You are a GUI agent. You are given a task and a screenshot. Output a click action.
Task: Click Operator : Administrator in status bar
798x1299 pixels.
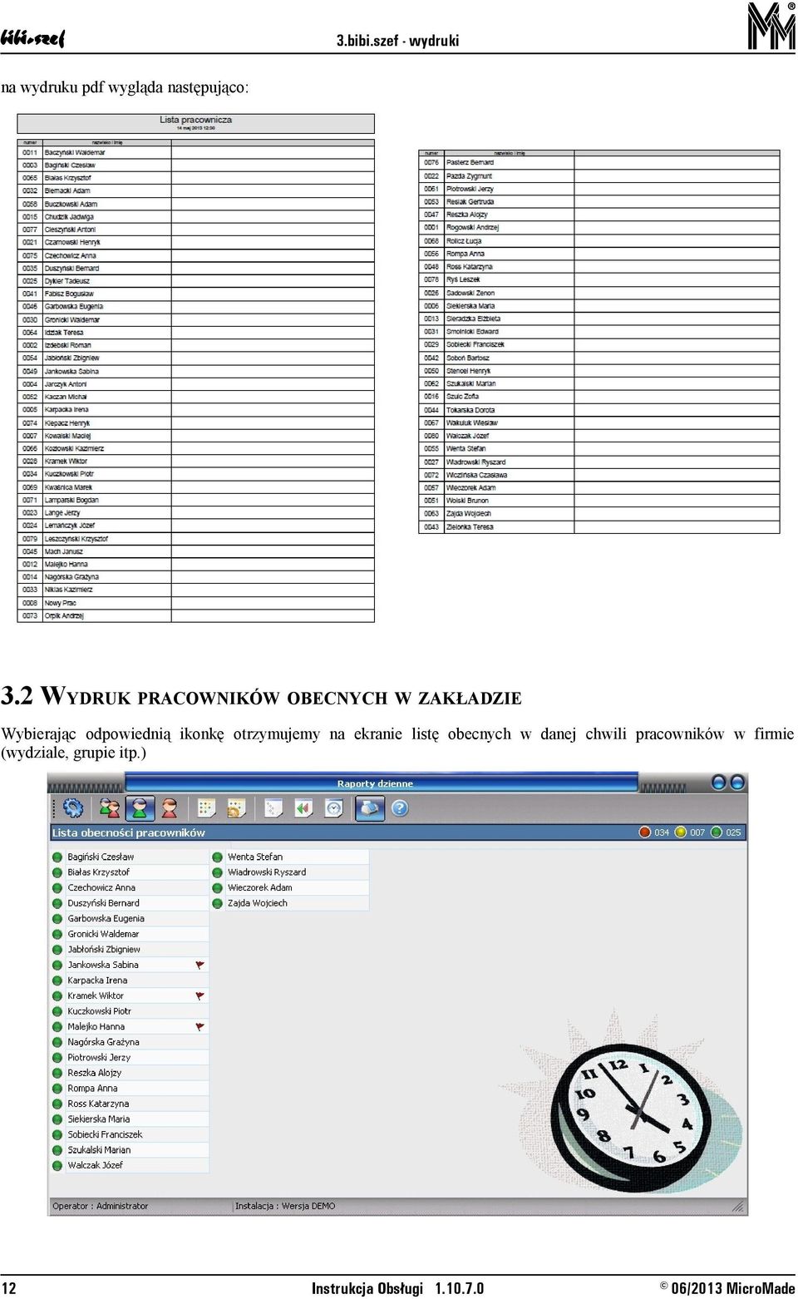(101, 1206)
